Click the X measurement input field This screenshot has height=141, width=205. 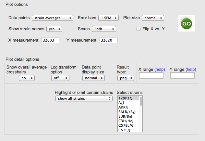[x=50, y=40]
